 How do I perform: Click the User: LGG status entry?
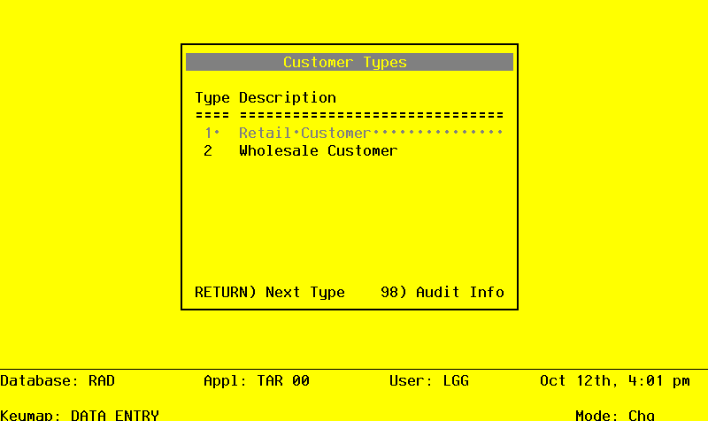pyautogui.click(x=429, y=381)
